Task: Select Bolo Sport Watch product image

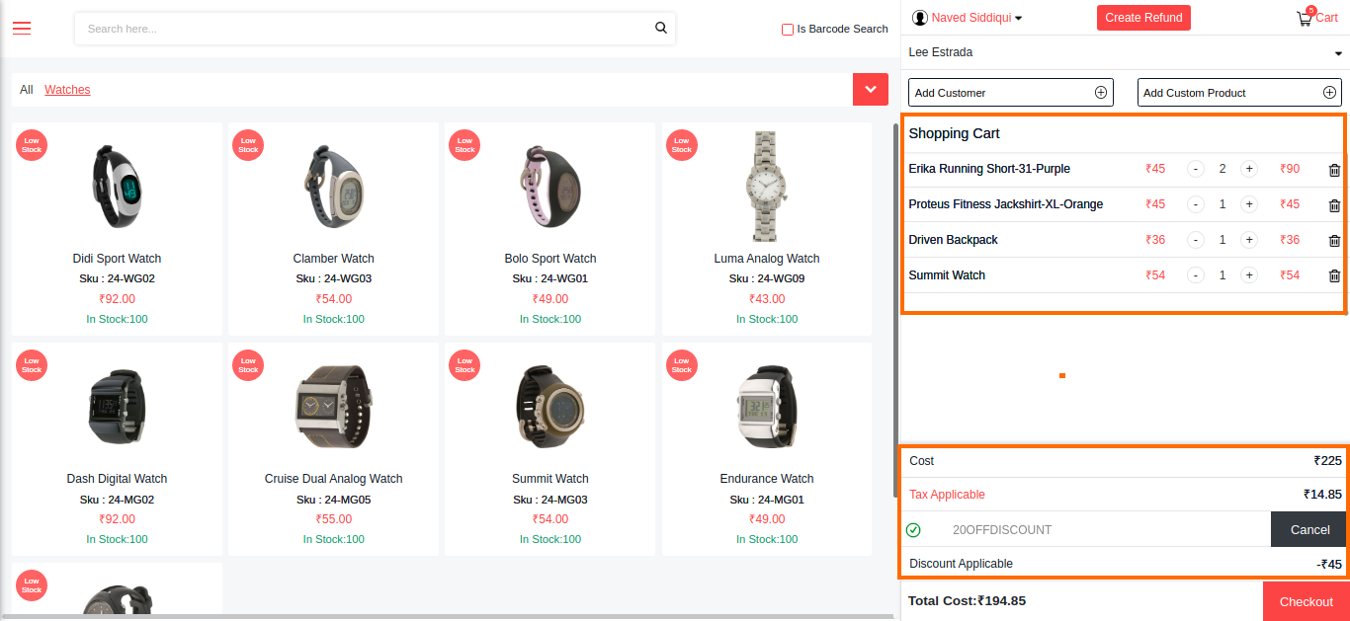Action: 550,186
